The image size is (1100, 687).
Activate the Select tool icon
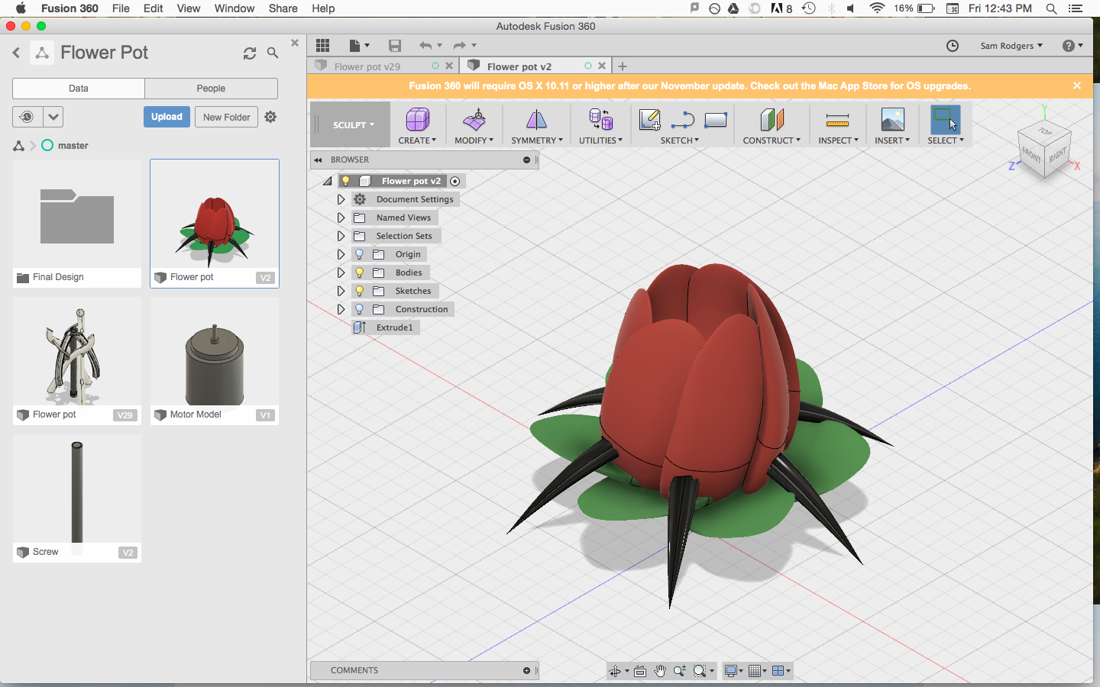tap(945, 120)
